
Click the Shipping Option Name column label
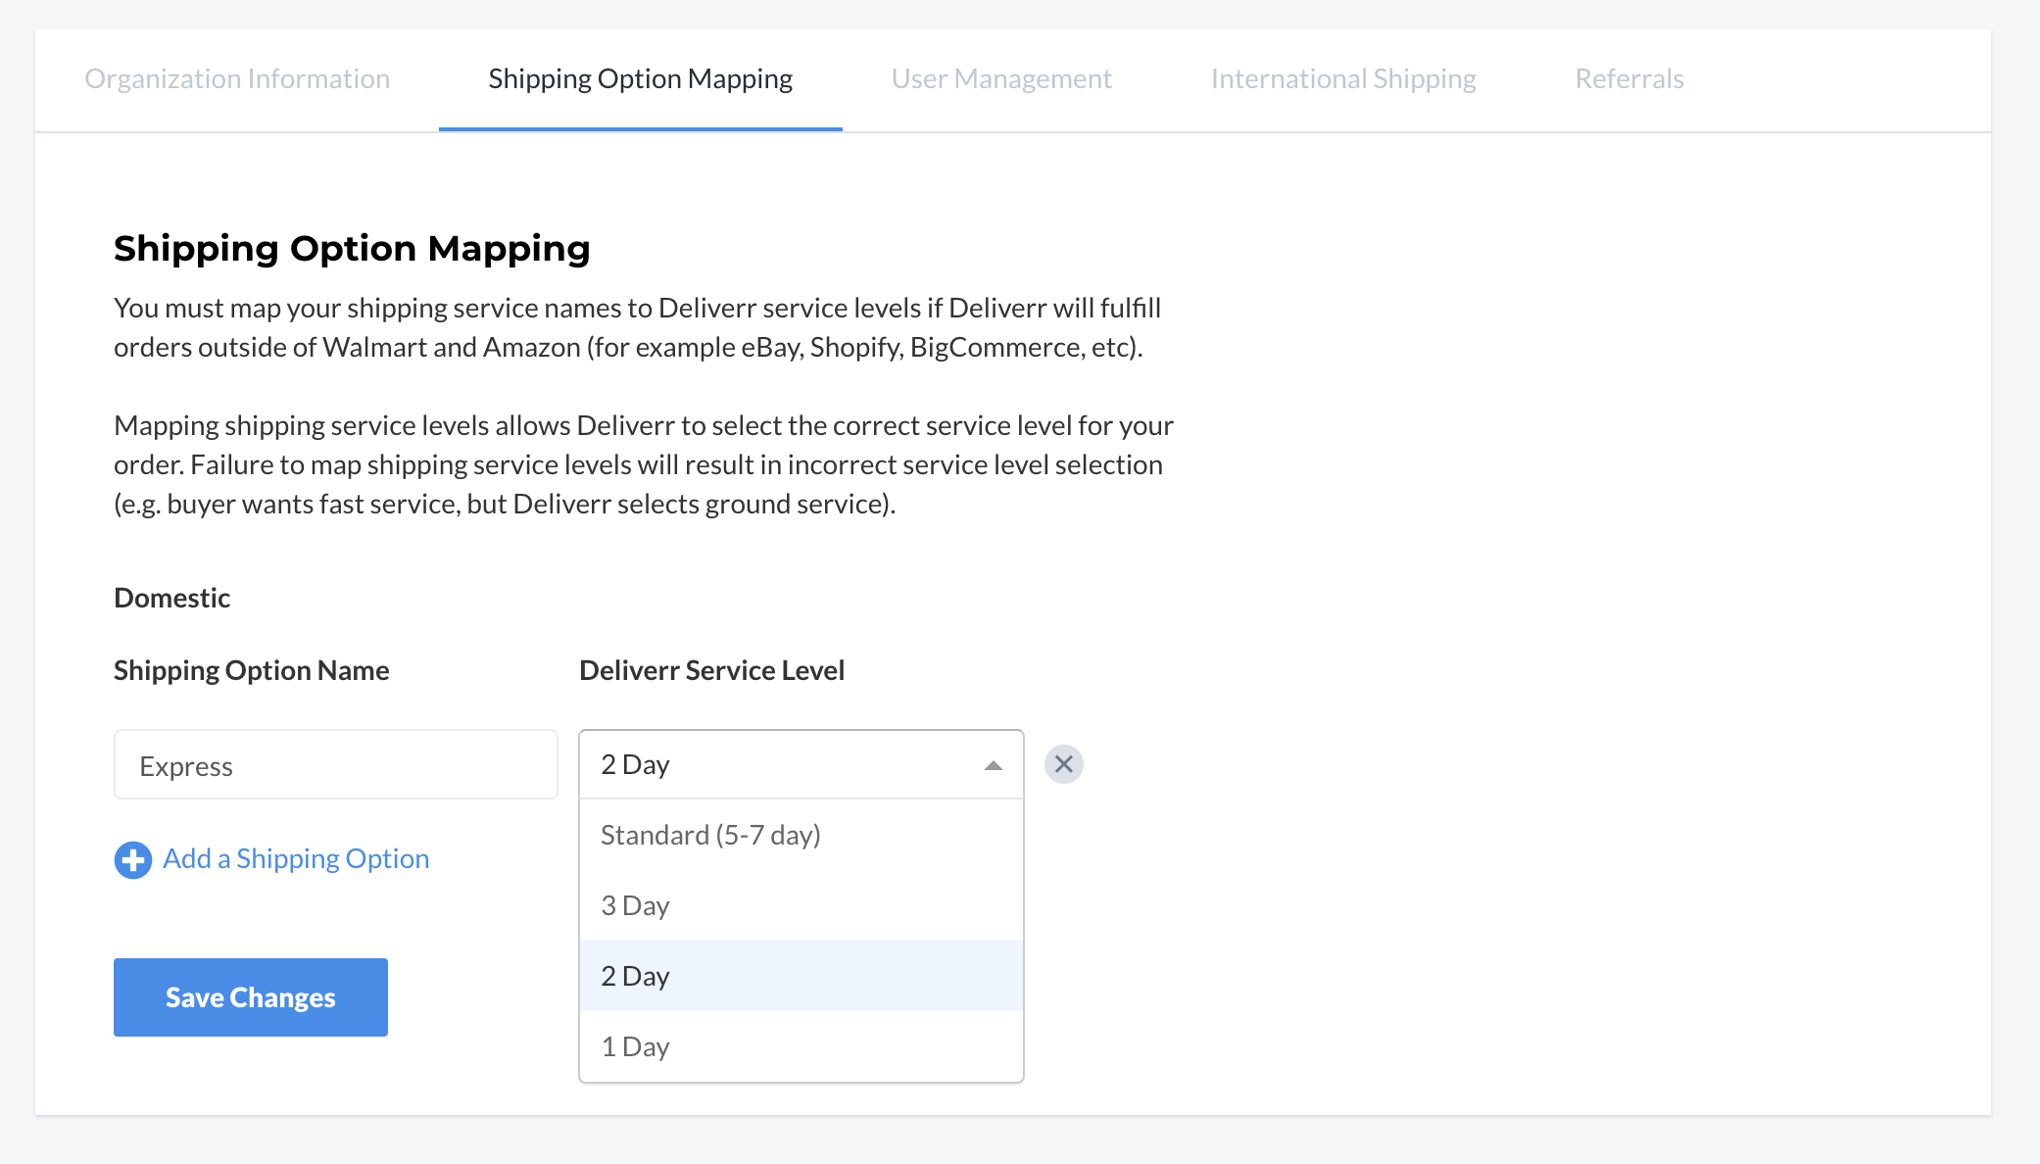[x=252, y=670]
